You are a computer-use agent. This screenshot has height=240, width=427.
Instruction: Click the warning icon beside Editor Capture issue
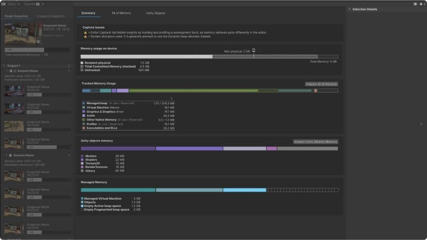[85, 32]
